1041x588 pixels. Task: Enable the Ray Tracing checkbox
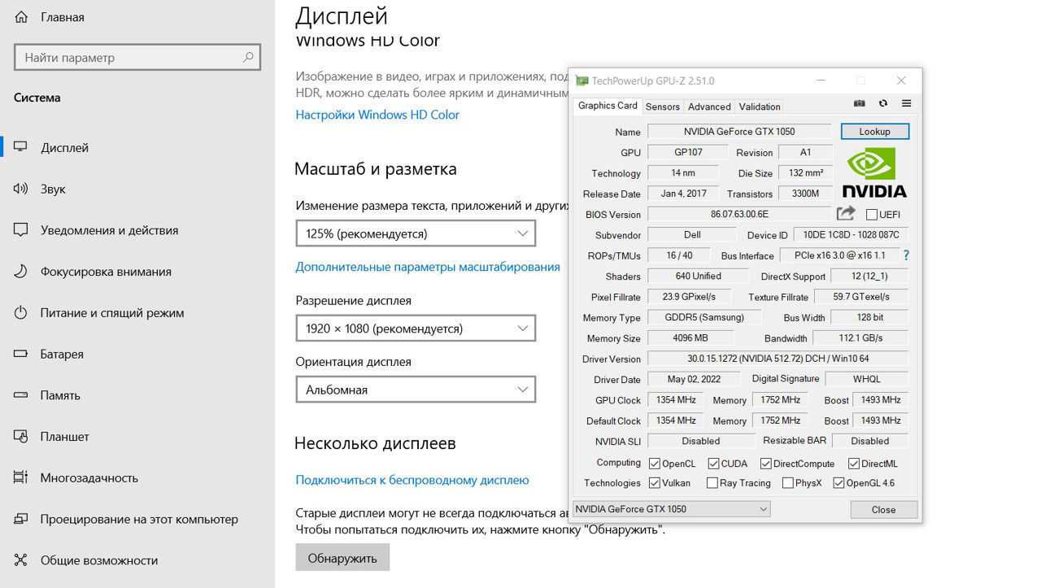(712, 483)
